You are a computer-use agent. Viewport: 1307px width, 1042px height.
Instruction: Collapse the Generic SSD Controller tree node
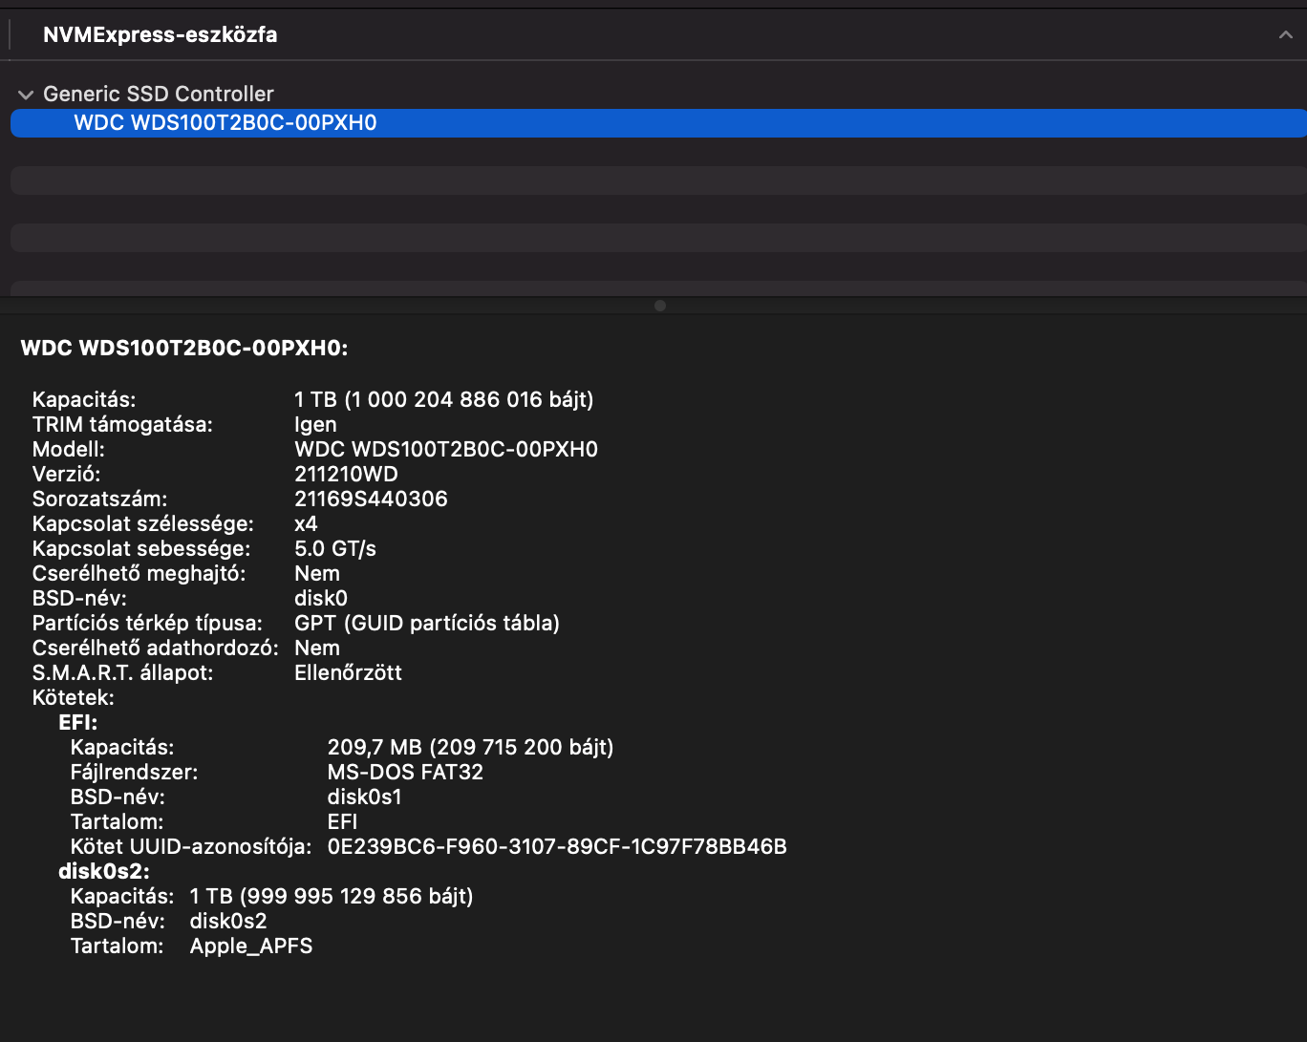coord(26,95)
